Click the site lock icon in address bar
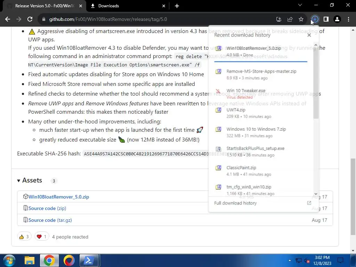This screenshot has width=356, height=267. pyautogui.click(x=44, y=19)
